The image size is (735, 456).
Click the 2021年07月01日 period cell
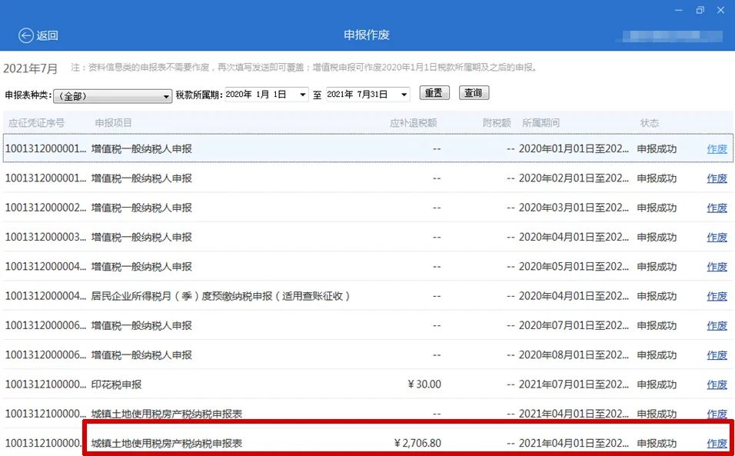[x=574, y=384]
